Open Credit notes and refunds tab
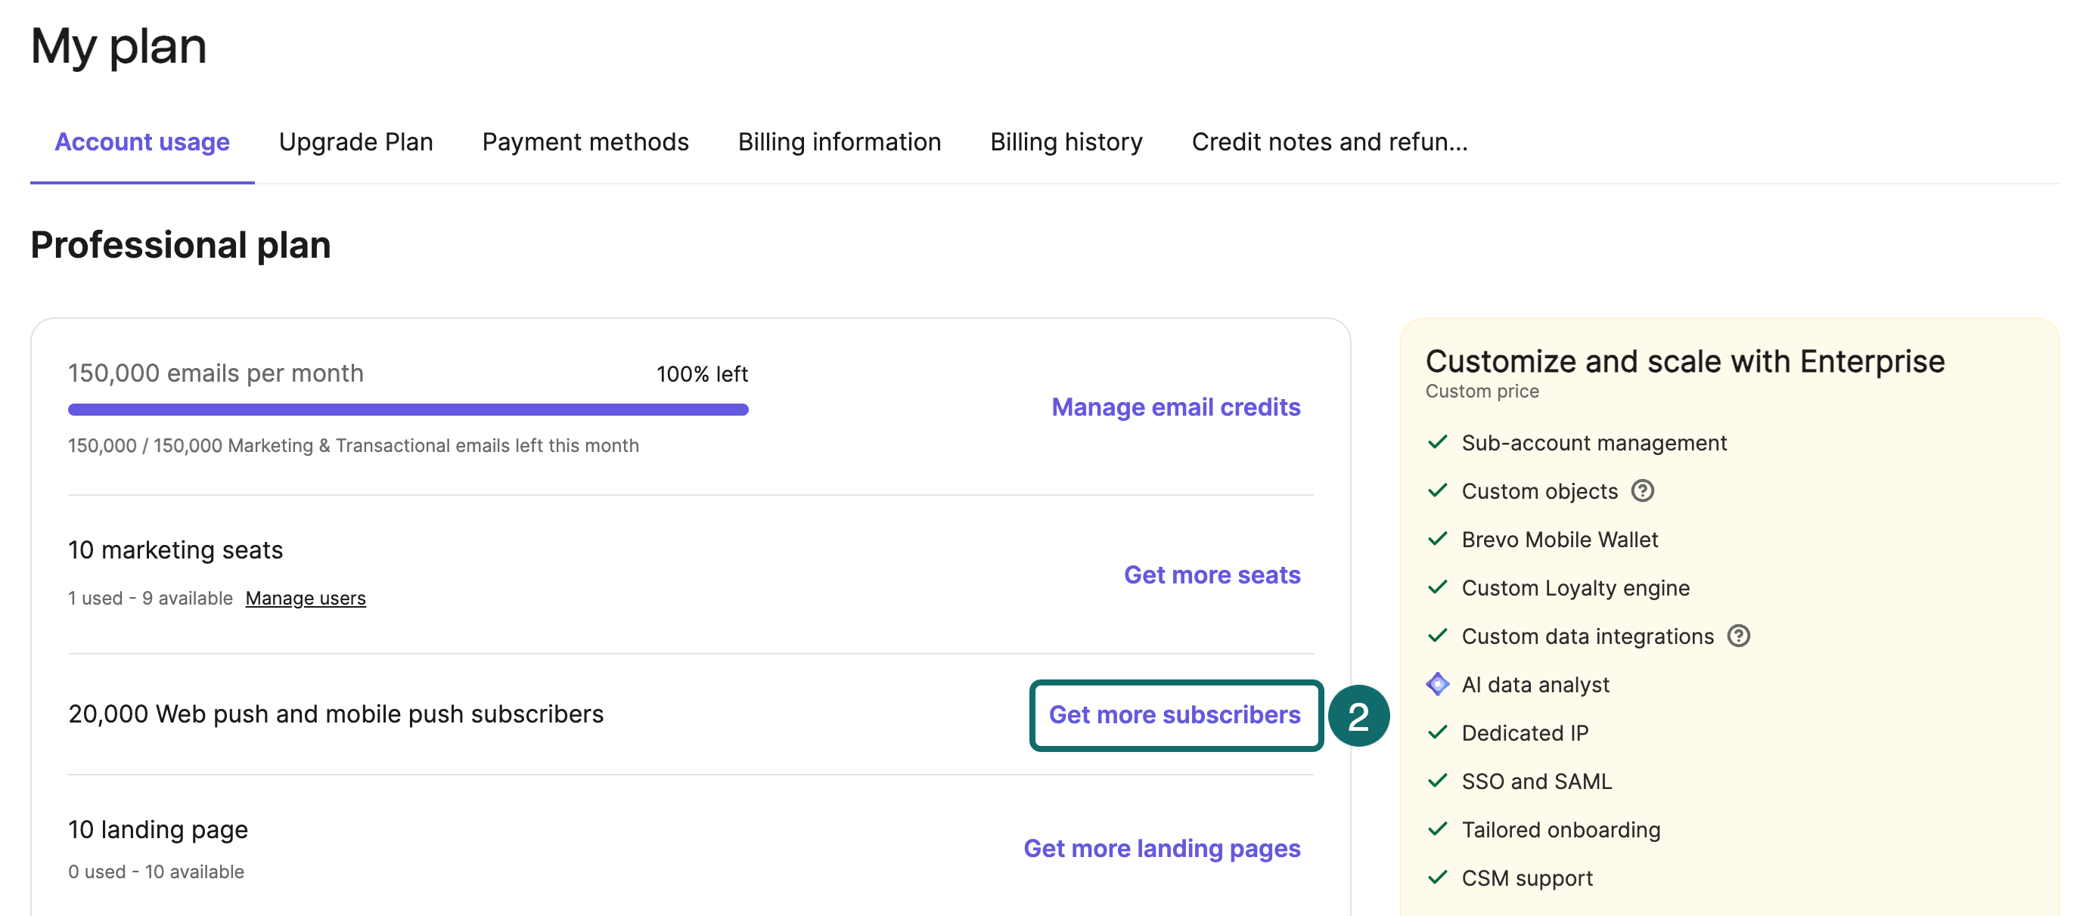 (x=1329, y=142)
